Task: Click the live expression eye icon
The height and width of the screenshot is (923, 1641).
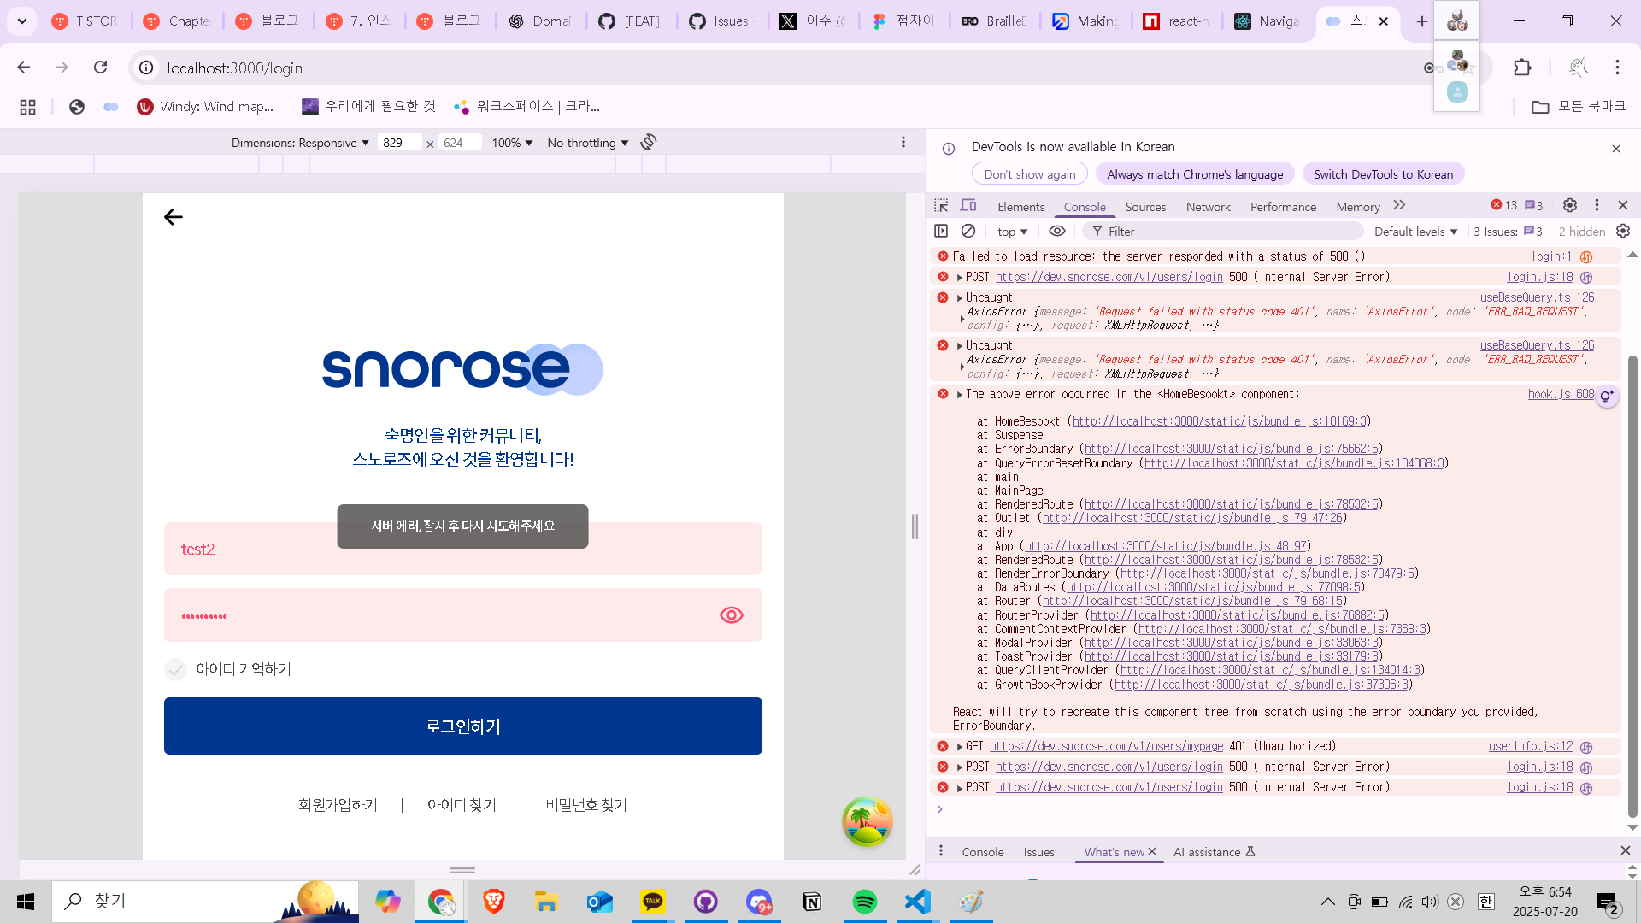Action: coord(1057,231)
